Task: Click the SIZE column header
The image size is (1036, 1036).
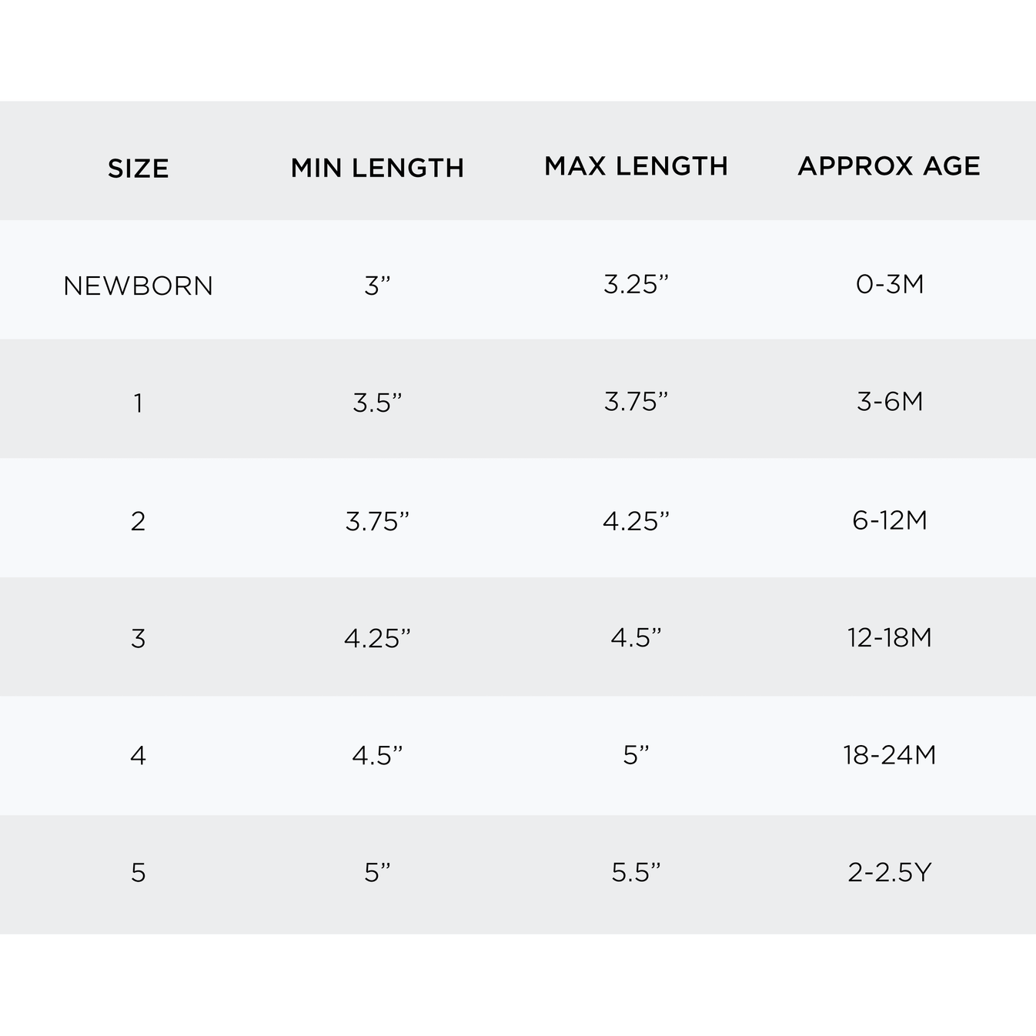Action: click(138, 169)
